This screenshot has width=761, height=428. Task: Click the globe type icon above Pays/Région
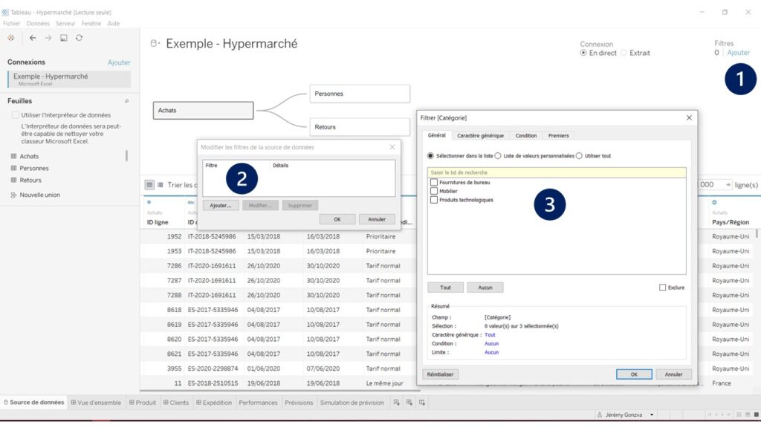[714, 202]
